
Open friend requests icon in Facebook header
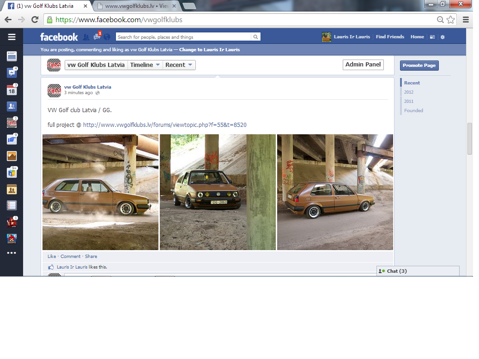[86, 37]
